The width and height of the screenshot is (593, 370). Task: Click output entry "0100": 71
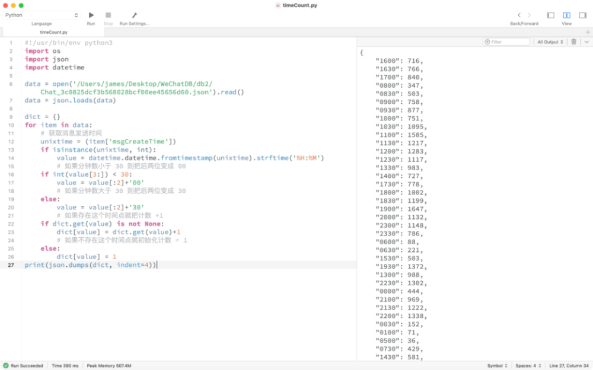(397, 333)
